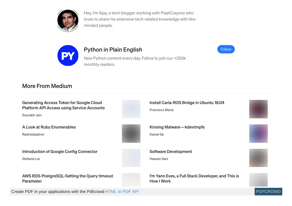Open the thumbnail beside the Google Cloud article
Screen dimensions: 292x206
(131, 109)
